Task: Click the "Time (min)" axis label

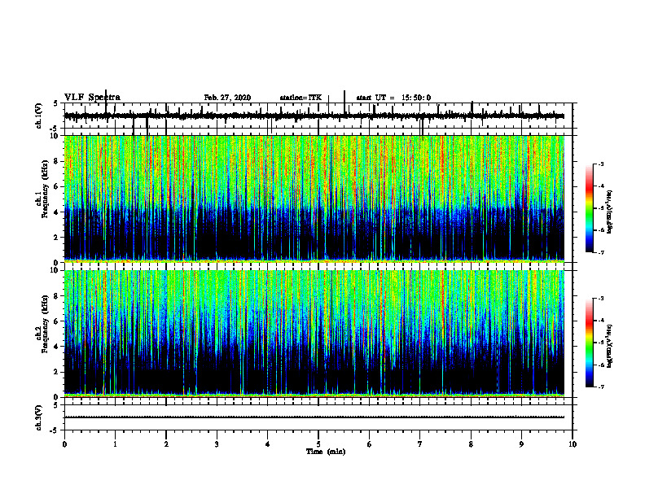Action: coord(326,452)
